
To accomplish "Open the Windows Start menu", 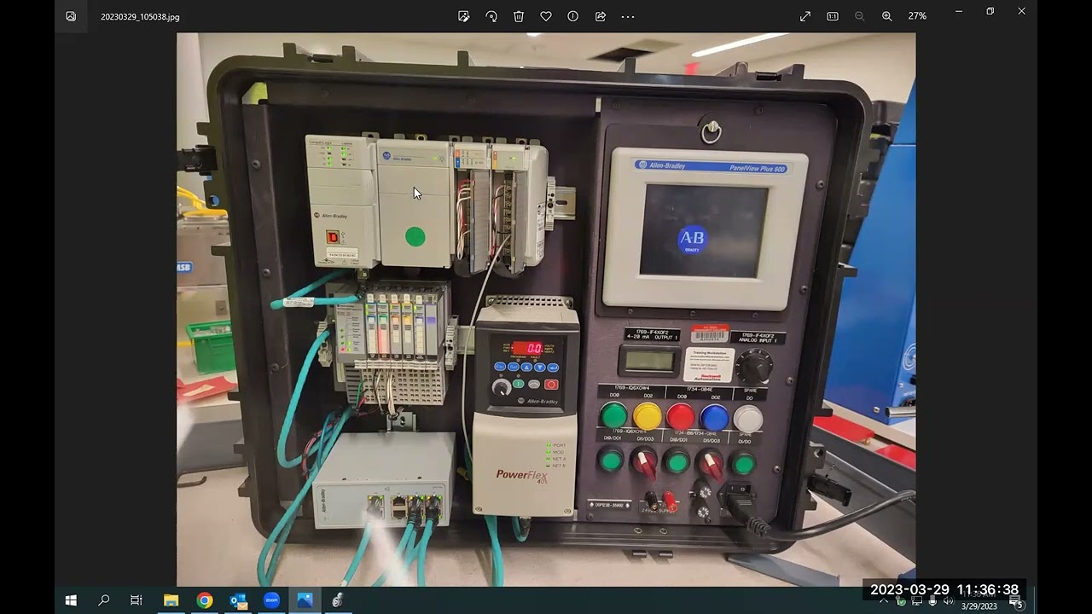I will [71, 600].
